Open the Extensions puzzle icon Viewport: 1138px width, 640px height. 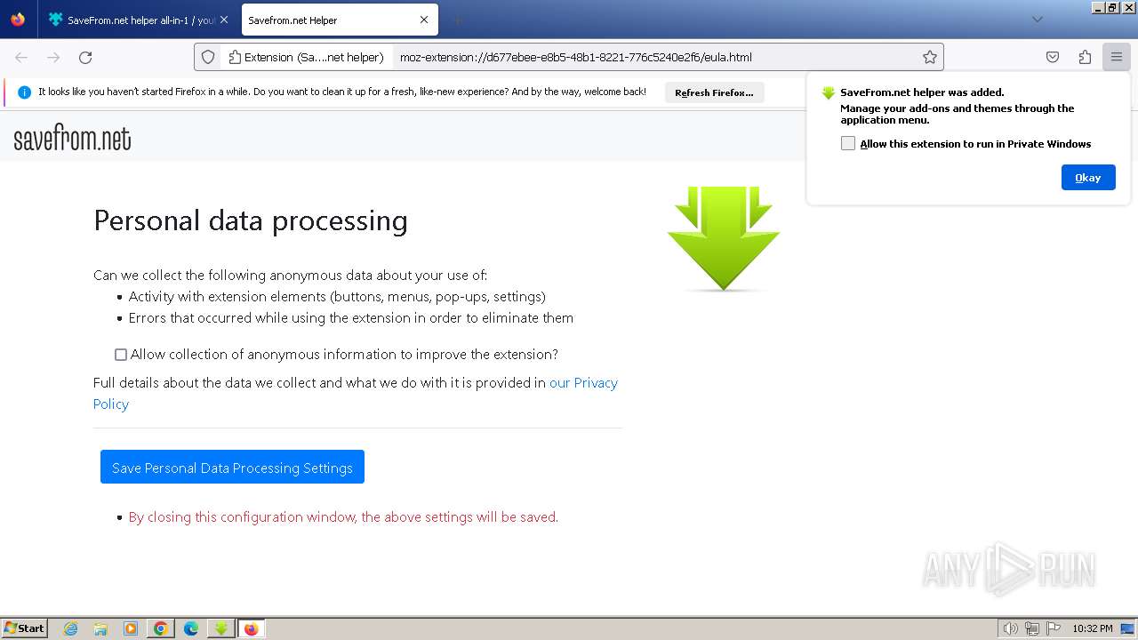tap(1085, 57)
